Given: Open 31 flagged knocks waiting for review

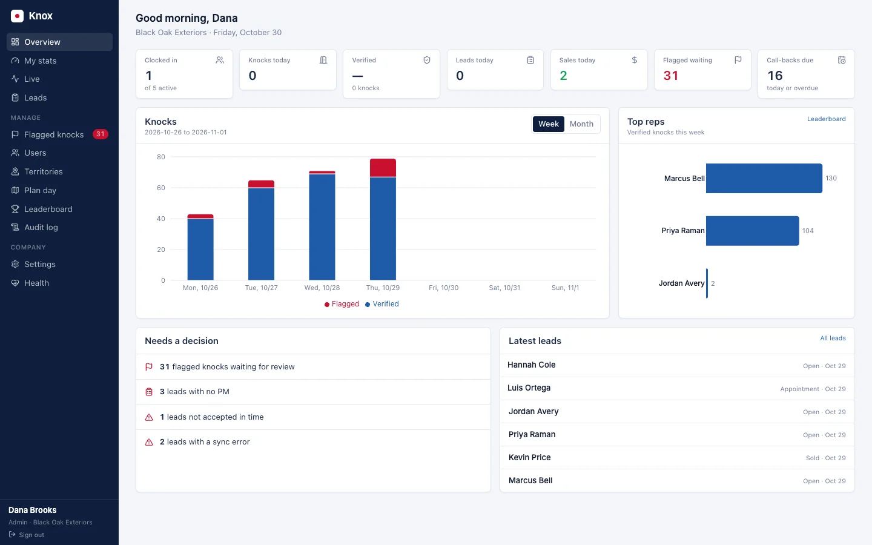Looking at the screenshot, I should point(313,367).
